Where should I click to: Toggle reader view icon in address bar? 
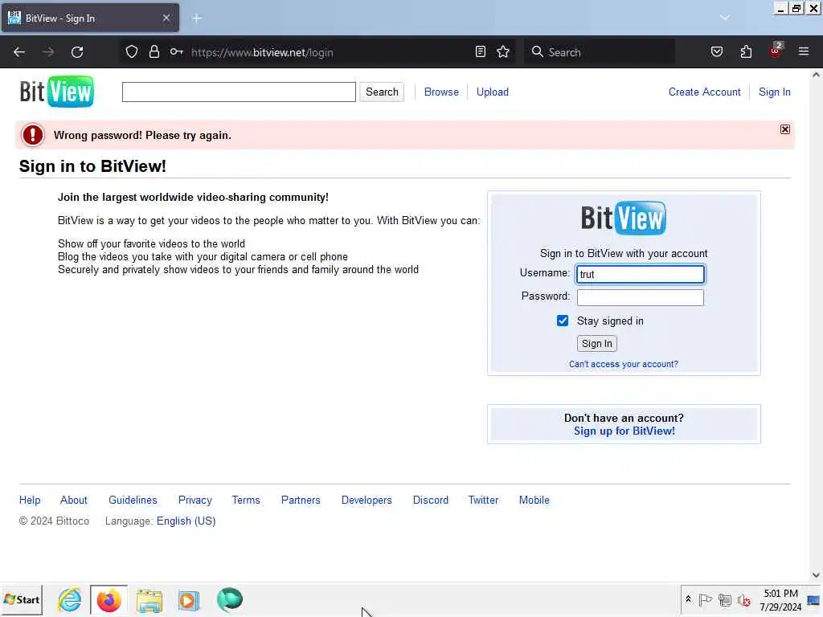click(x=481, y=51)
